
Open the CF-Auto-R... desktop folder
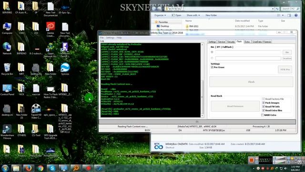[21, 8]
